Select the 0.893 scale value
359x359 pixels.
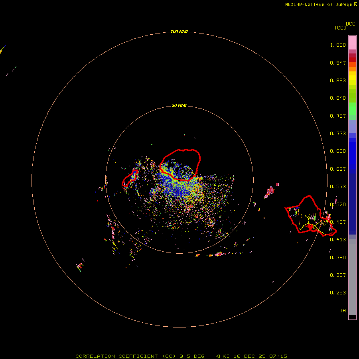pos(338,80)
